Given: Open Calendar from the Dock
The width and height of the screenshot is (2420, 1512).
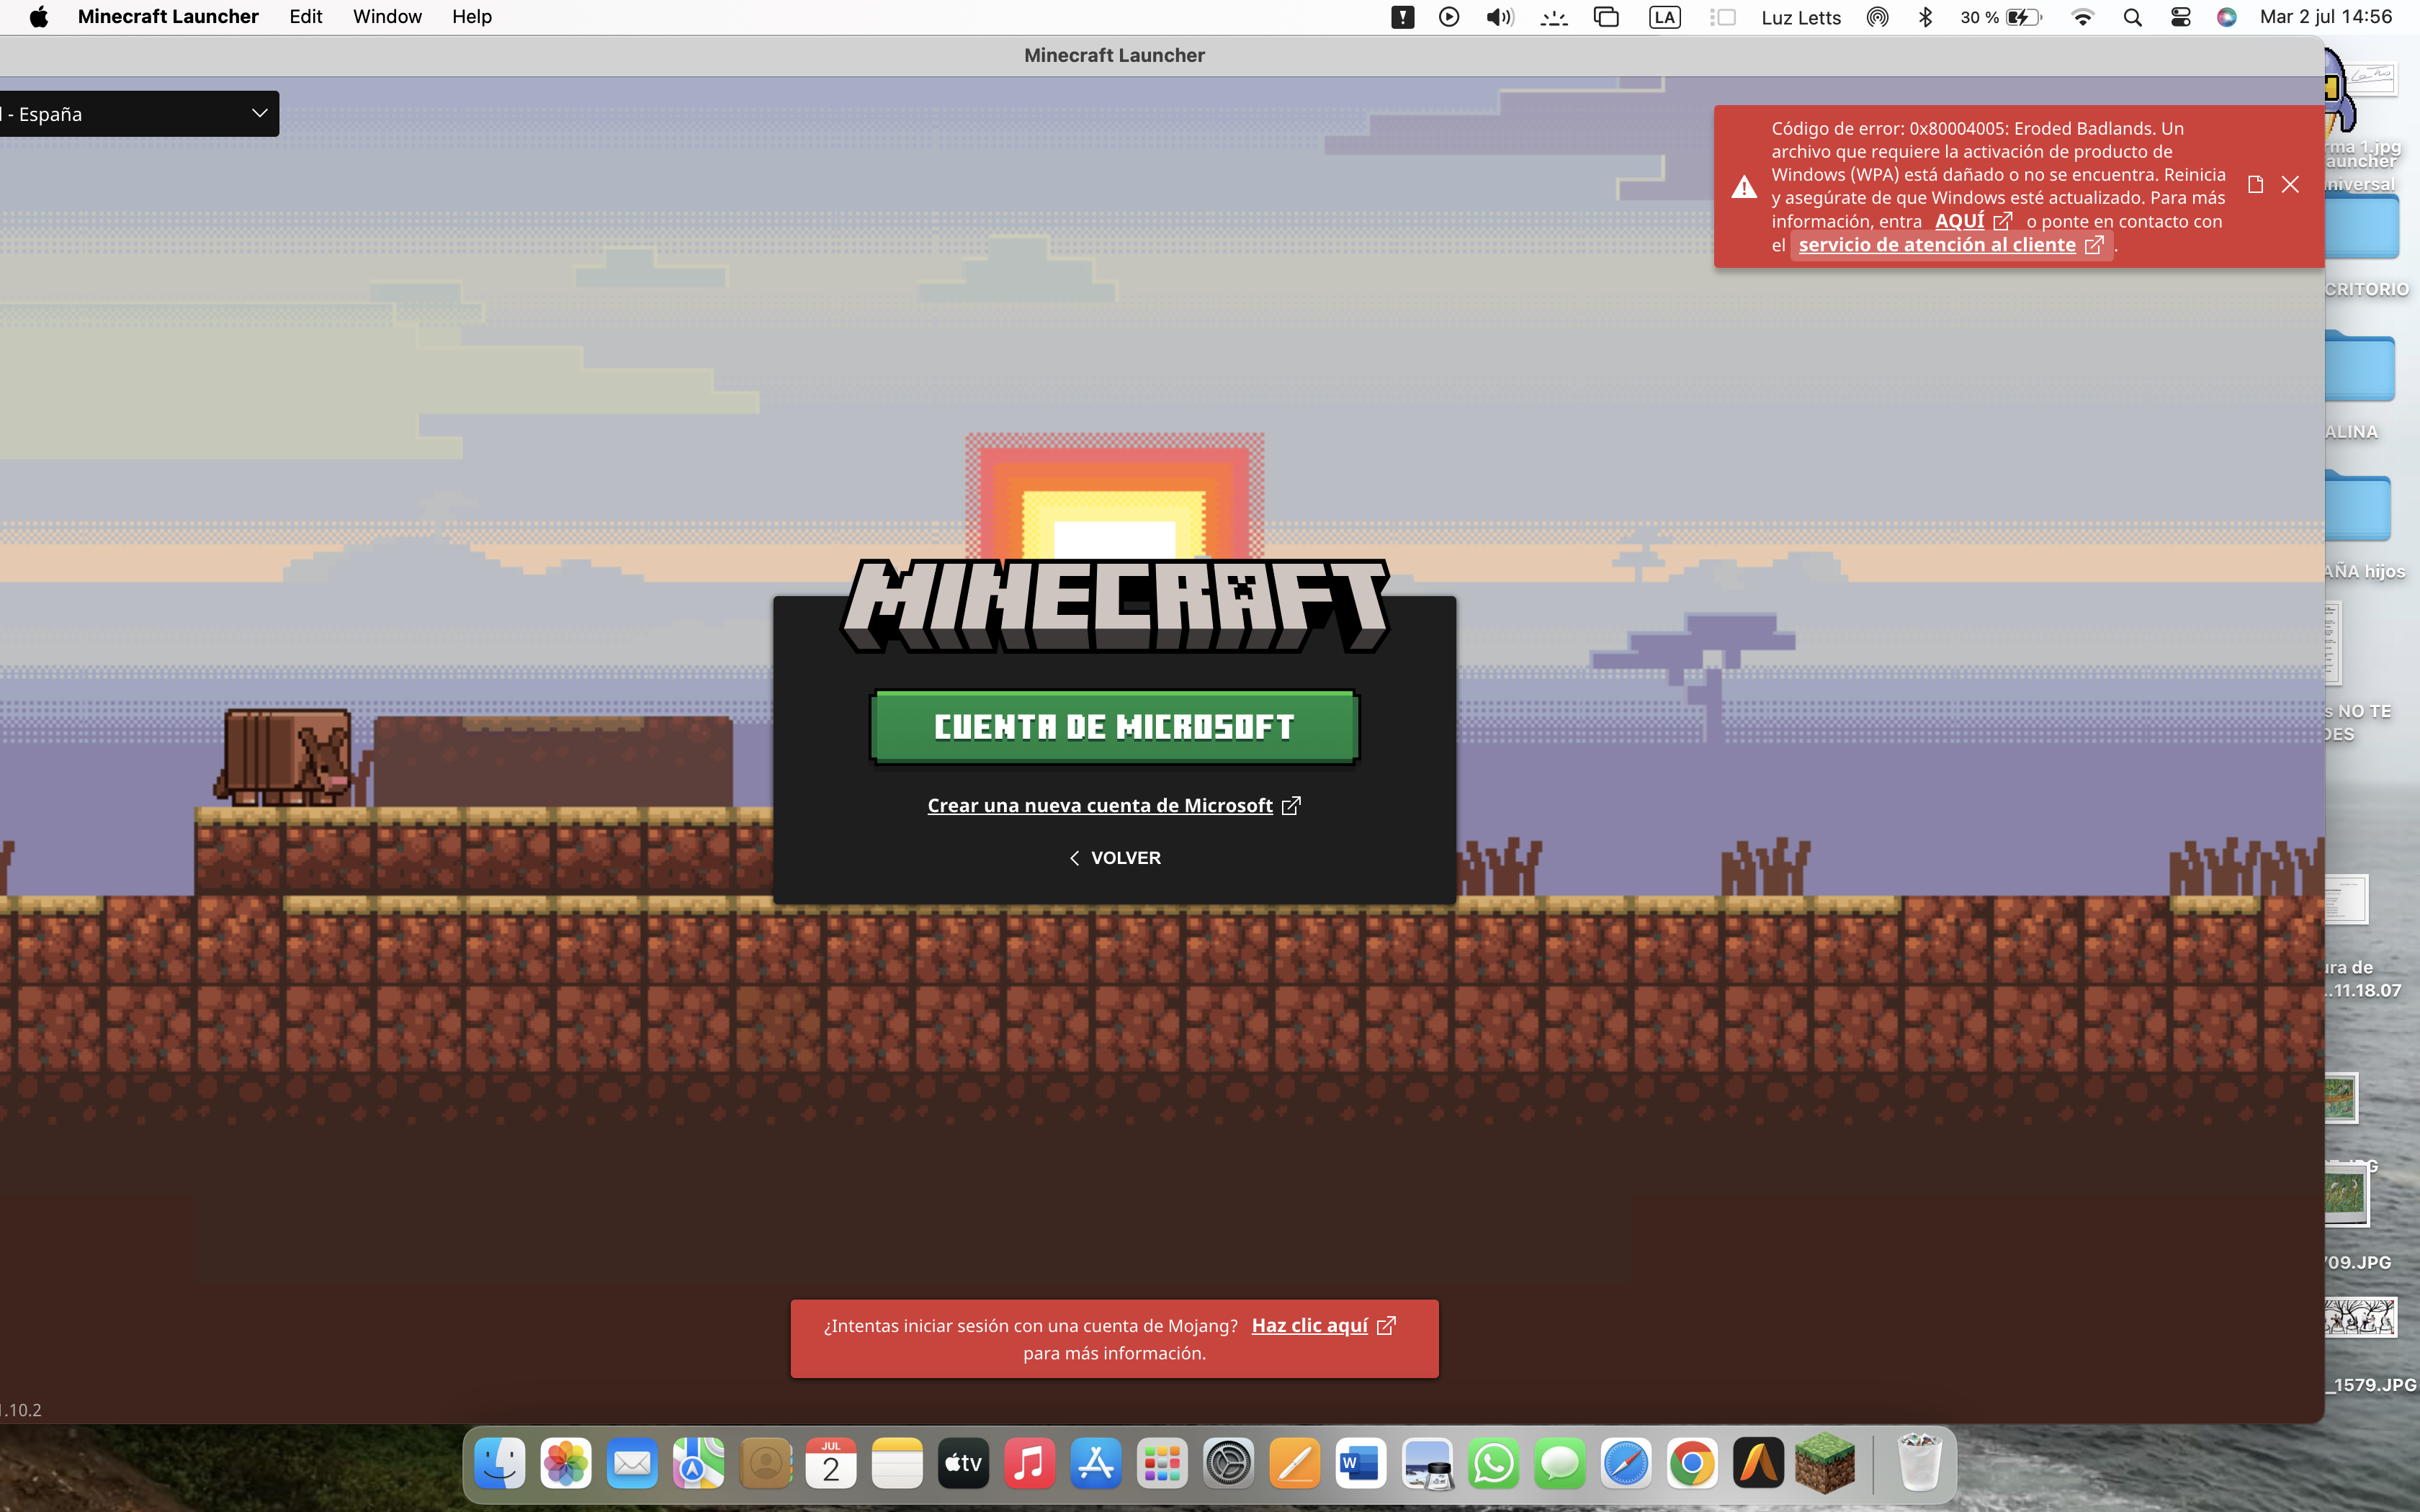Looking at the screenshot, I should 831,1464.
